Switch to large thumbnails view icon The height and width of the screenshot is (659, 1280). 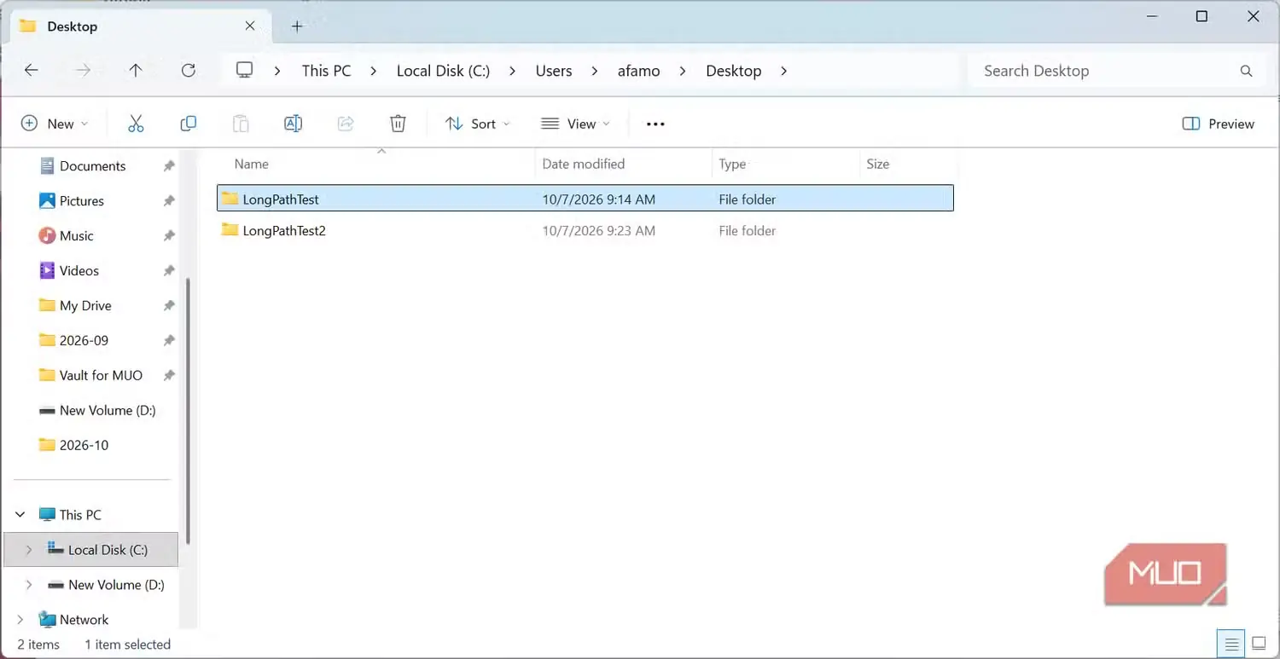pos(1258,643)
